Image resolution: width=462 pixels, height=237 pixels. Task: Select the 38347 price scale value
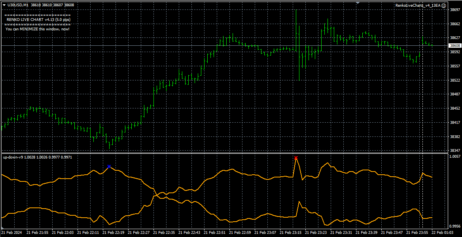tap(454, 150)
